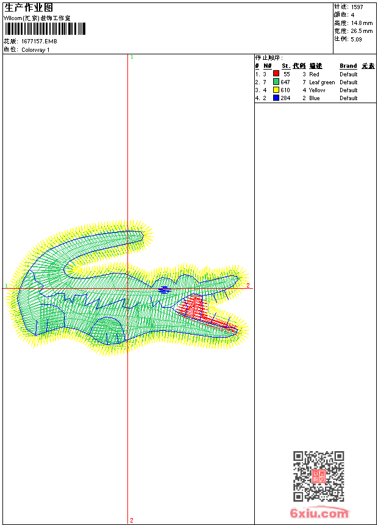Select the yellow color swatch in row 3
Screen dimensions: 378x525
[276, 90]
